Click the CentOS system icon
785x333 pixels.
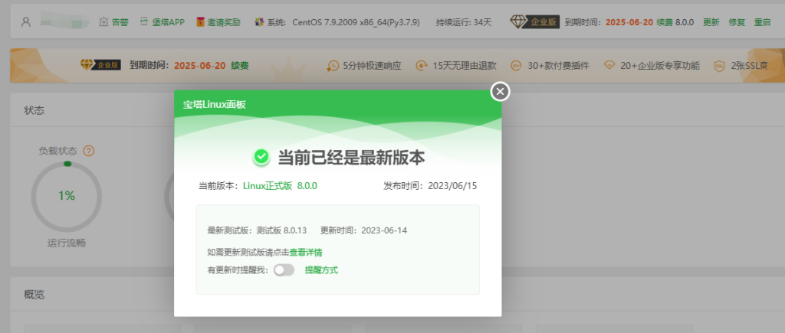coord(259,22)
